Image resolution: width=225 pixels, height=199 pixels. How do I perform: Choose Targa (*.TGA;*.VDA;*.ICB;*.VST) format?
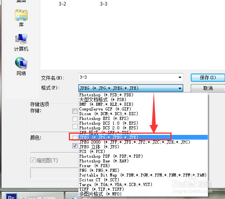coord(143,184)
